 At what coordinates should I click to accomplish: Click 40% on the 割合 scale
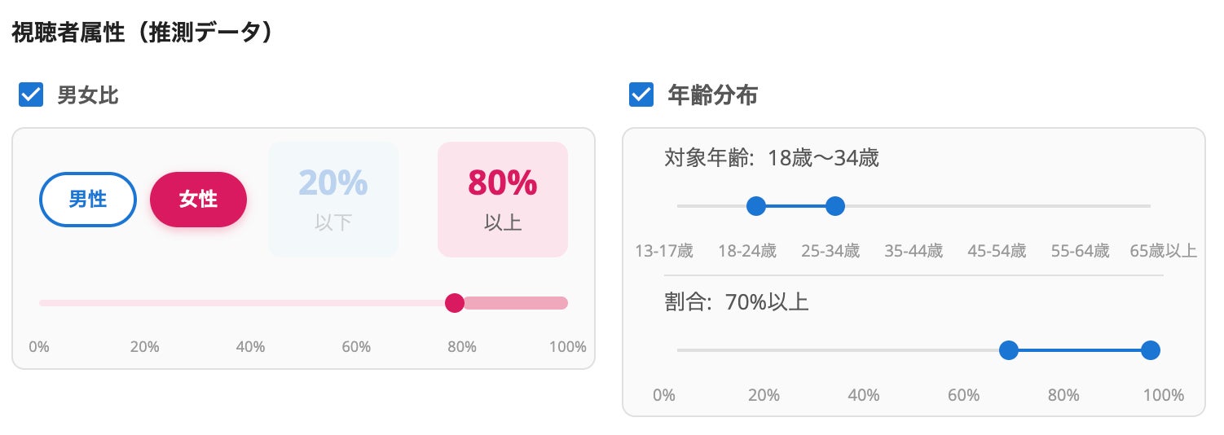point(863,395)
